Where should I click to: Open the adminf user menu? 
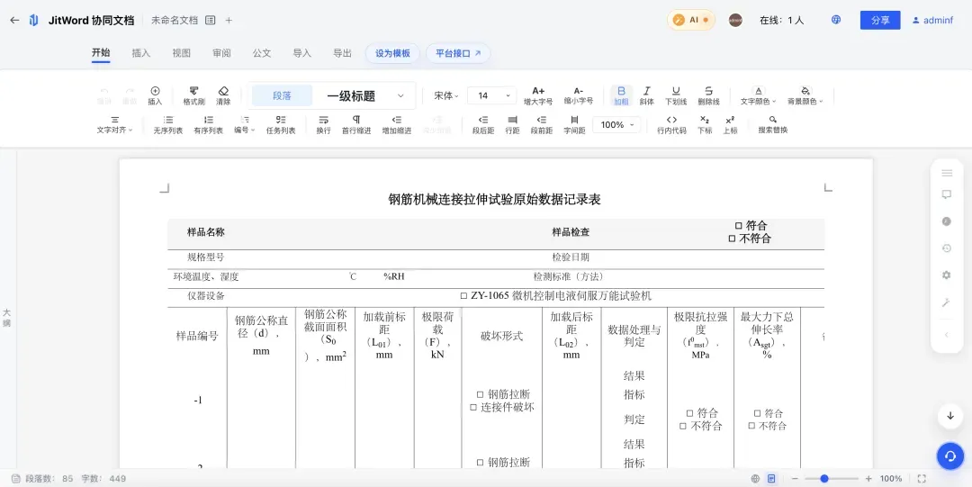tap(932, 20)
